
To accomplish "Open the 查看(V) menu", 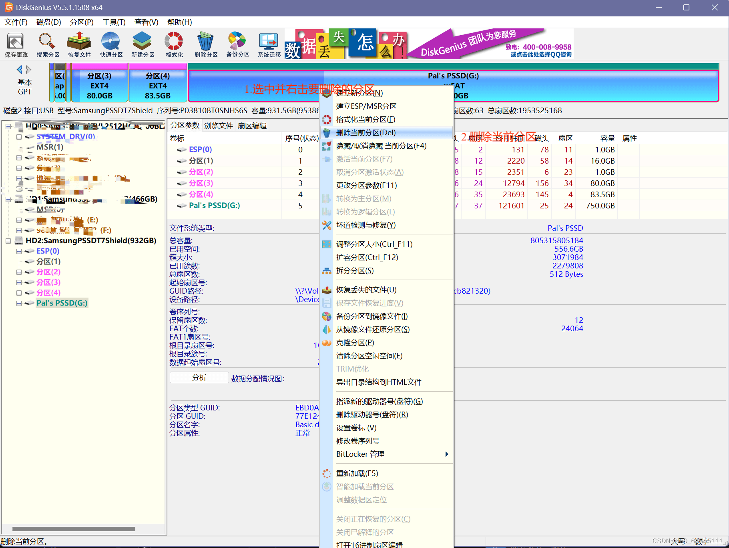I will [x=146, y=22].
